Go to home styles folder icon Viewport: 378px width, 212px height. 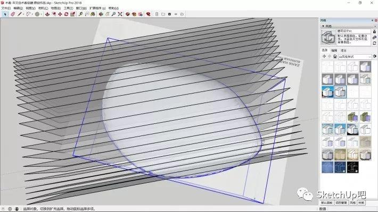point(335,56)
